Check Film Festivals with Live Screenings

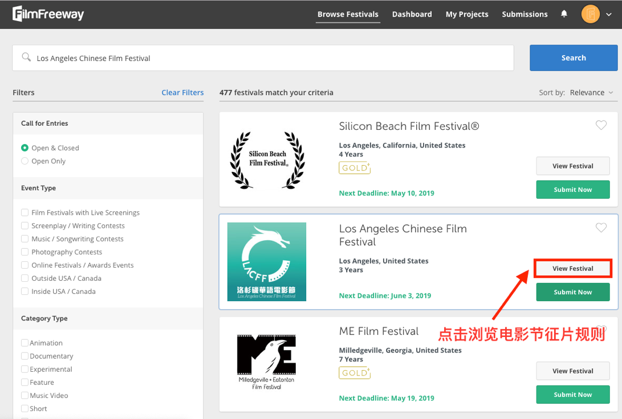pyautogui.click(x=25, y=212)
